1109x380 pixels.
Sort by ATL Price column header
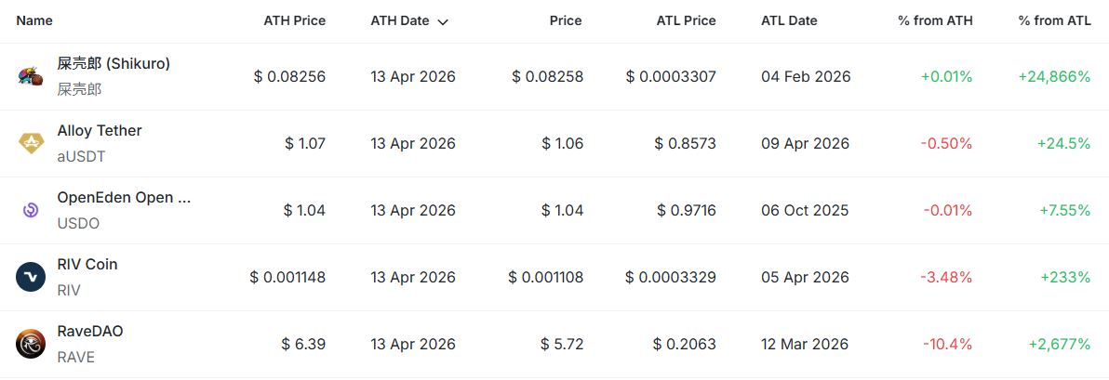tap(685, 20)
